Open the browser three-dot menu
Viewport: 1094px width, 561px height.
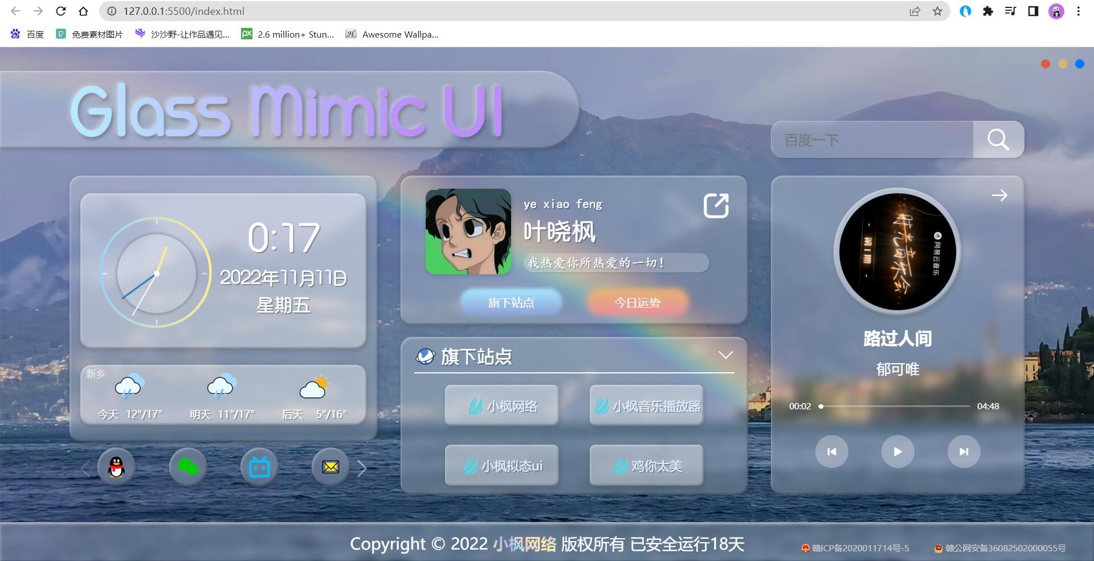click(1078, 11)
